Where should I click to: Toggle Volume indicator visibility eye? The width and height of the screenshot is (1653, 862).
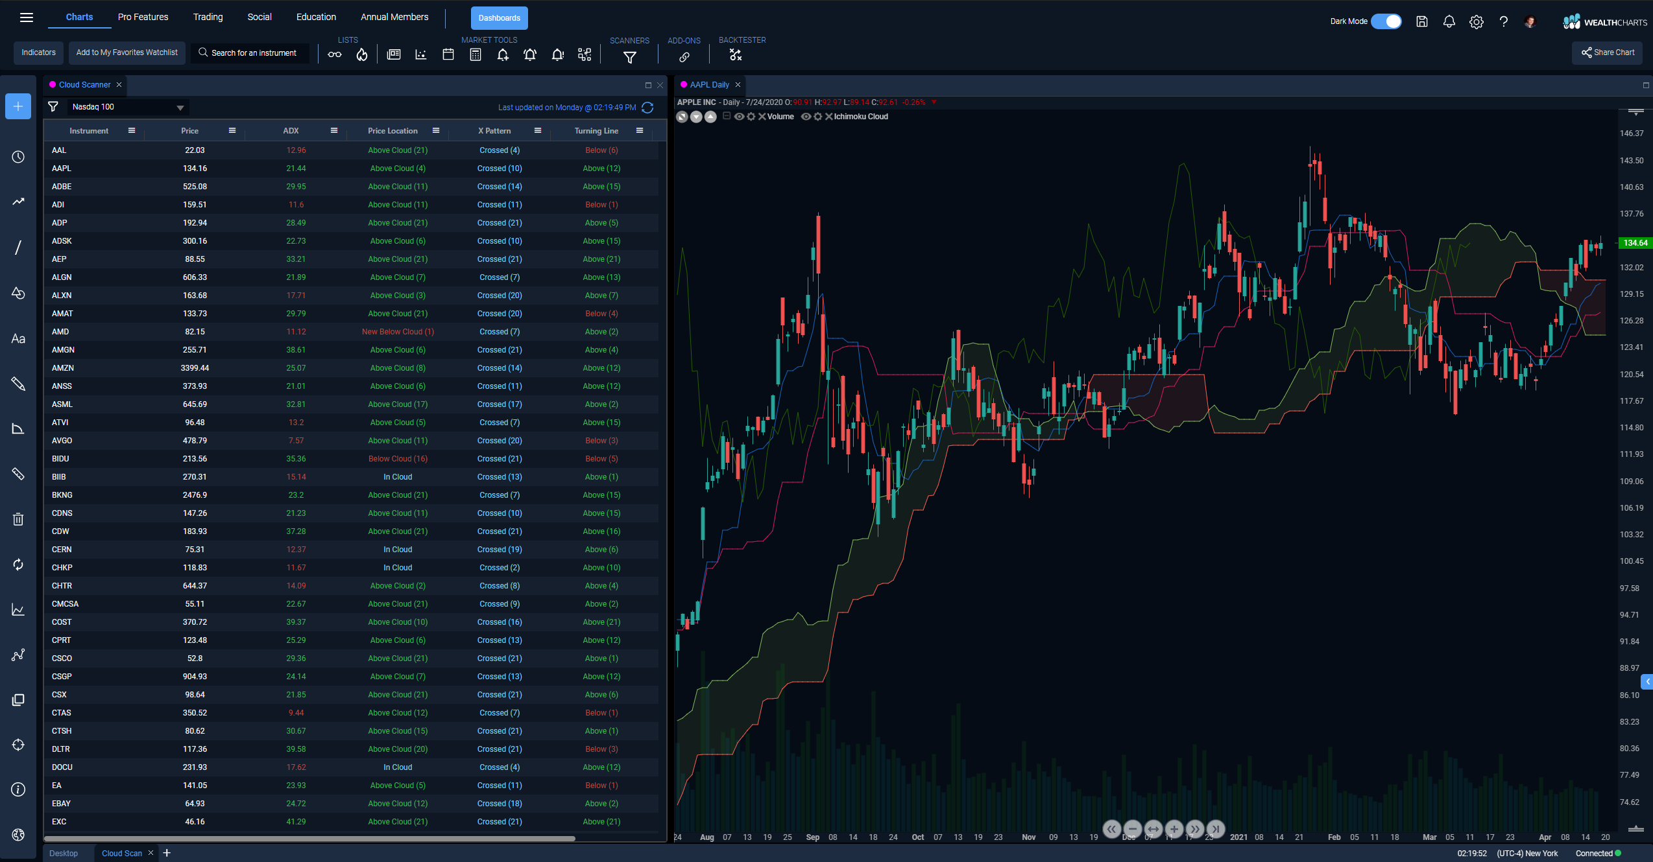click(739, 117)
